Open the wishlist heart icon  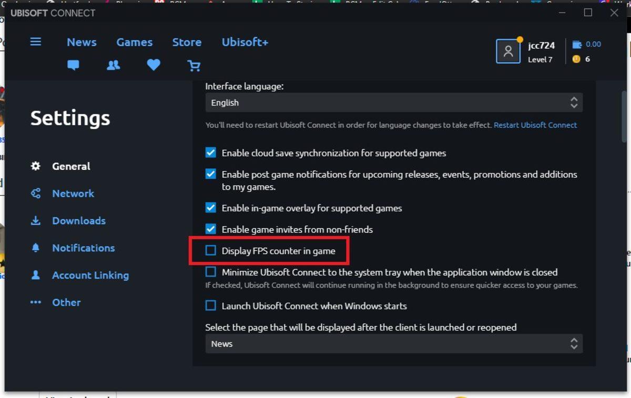pos(154,65)
